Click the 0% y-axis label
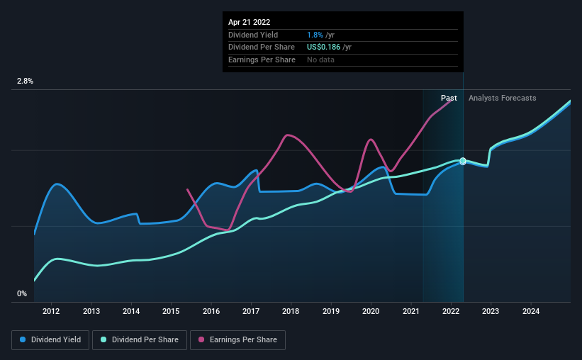This screenshot has height=360, width=582. [22, 293]
